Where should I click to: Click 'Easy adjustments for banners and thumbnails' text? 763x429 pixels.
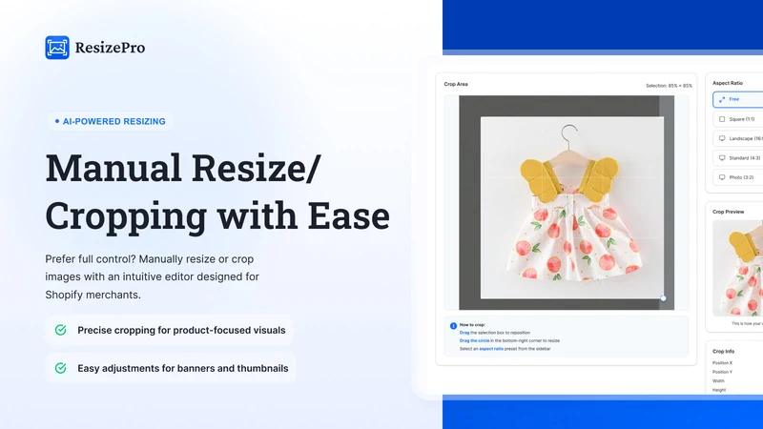183,368
